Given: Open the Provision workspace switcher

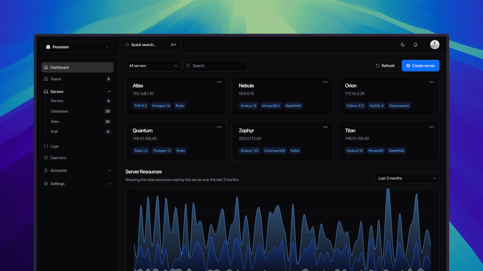Looking at the screenshot, I should (x=77, y=47).
